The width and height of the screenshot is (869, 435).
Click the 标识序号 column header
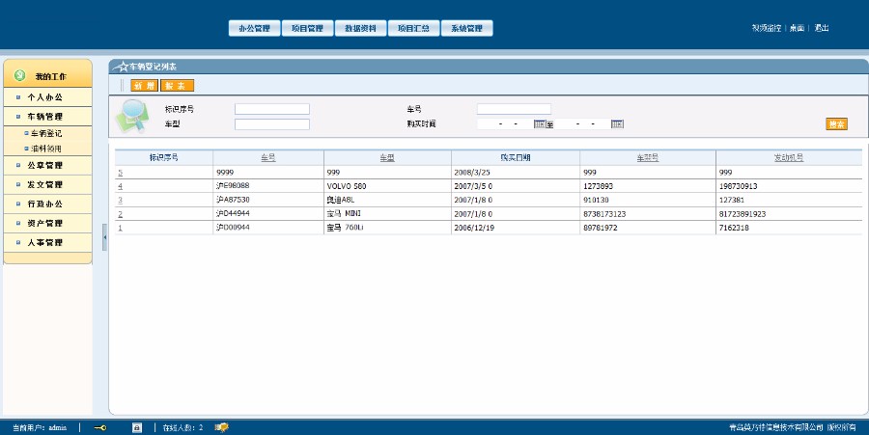[x=163, y=158]
